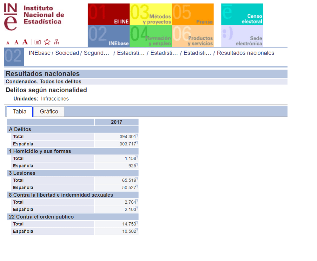This screenshot has height=261, width=317.
Task: Follow the Sociedad breadcrumb link
Action: (67, 53)
